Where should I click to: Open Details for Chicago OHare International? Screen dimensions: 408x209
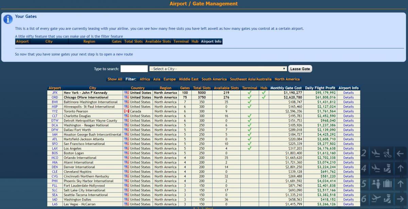(348, 97)
